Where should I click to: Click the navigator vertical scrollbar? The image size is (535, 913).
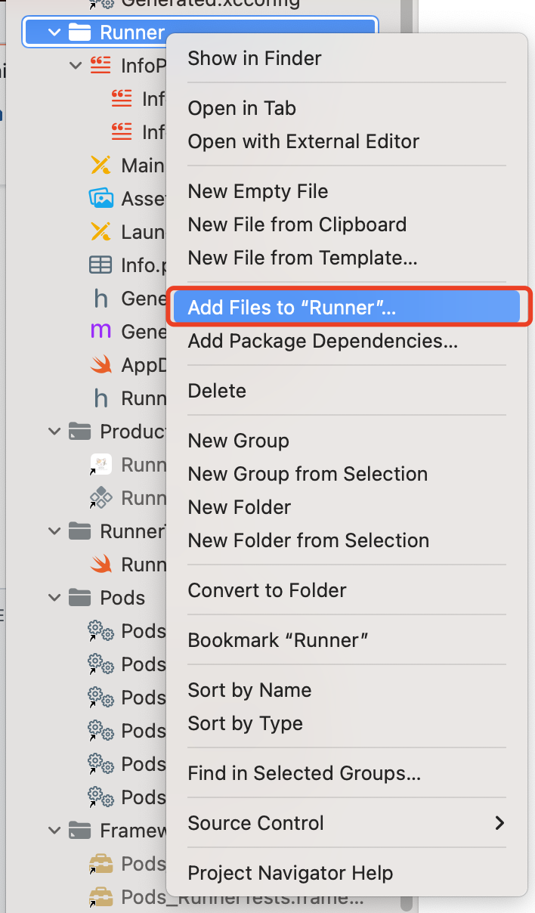[407, 453]
